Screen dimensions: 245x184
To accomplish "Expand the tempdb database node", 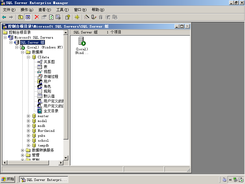I will 28,145.
